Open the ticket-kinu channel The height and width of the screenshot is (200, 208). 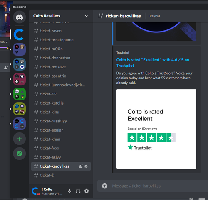61,112
